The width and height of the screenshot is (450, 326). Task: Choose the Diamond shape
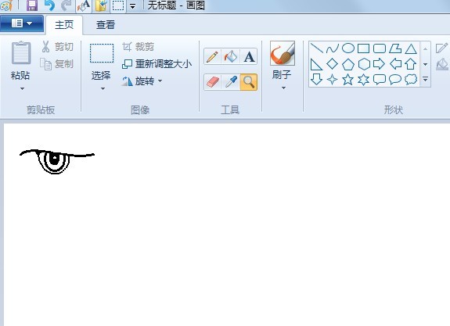(333, 63)
